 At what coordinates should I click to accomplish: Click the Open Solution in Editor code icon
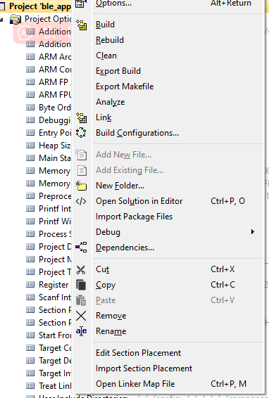point(81,201)
